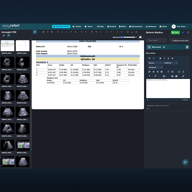Click the trash icon in Misurazioni bar
192x192 pixels.
point(187,47)
